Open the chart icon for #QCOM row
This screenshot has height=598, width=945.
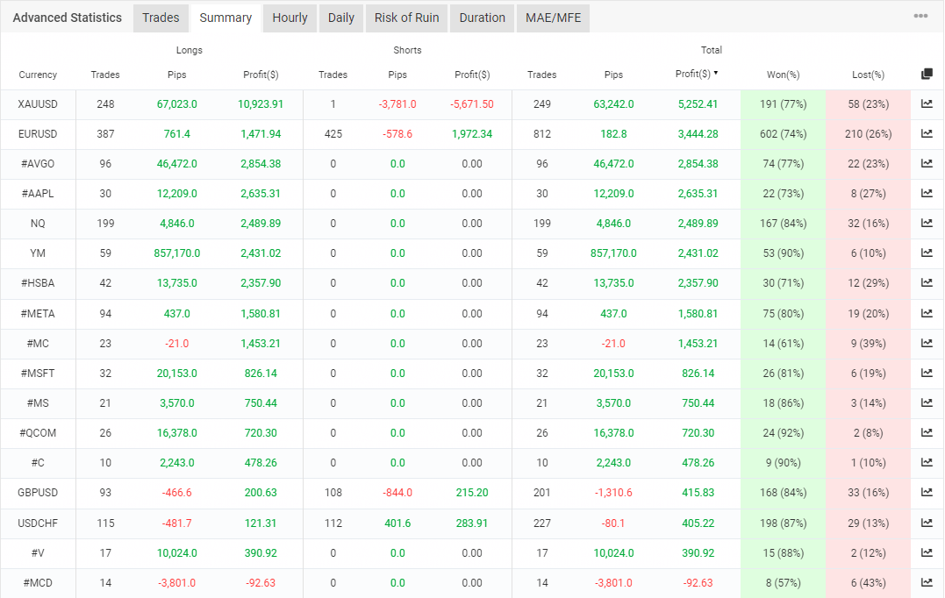(x=927, y=432)
